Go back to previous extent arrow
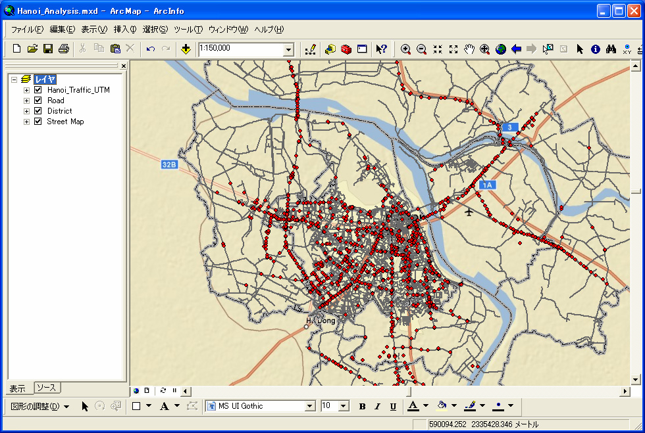Viewport: 645px width, 433px height. pos(517,49)
